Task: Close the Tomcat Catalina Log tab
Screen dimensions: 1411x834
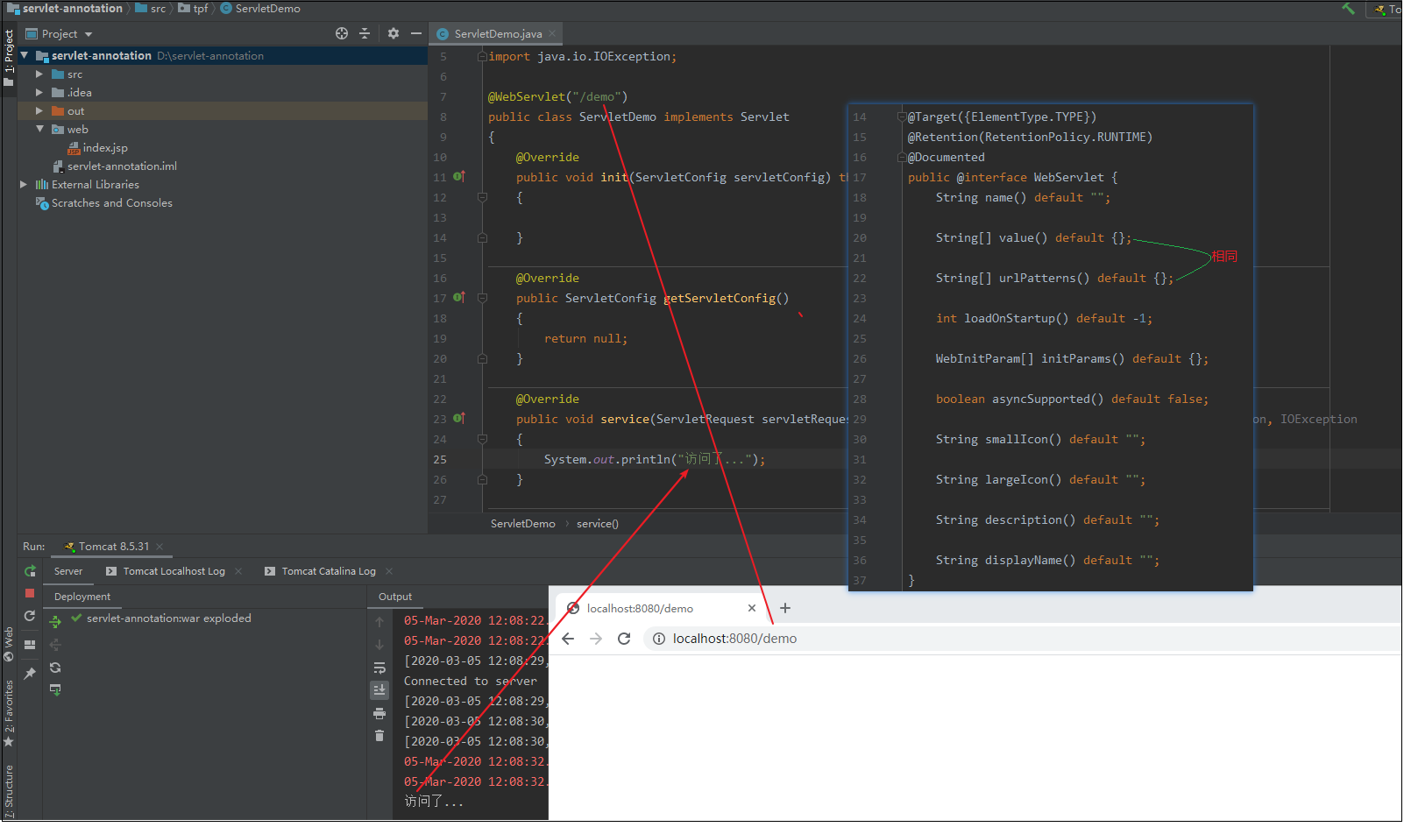Action: point(389,571)
